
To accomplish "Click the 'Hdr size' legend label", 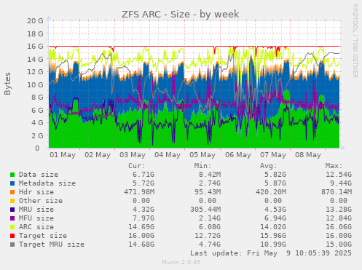I will [x=36, y=192].
